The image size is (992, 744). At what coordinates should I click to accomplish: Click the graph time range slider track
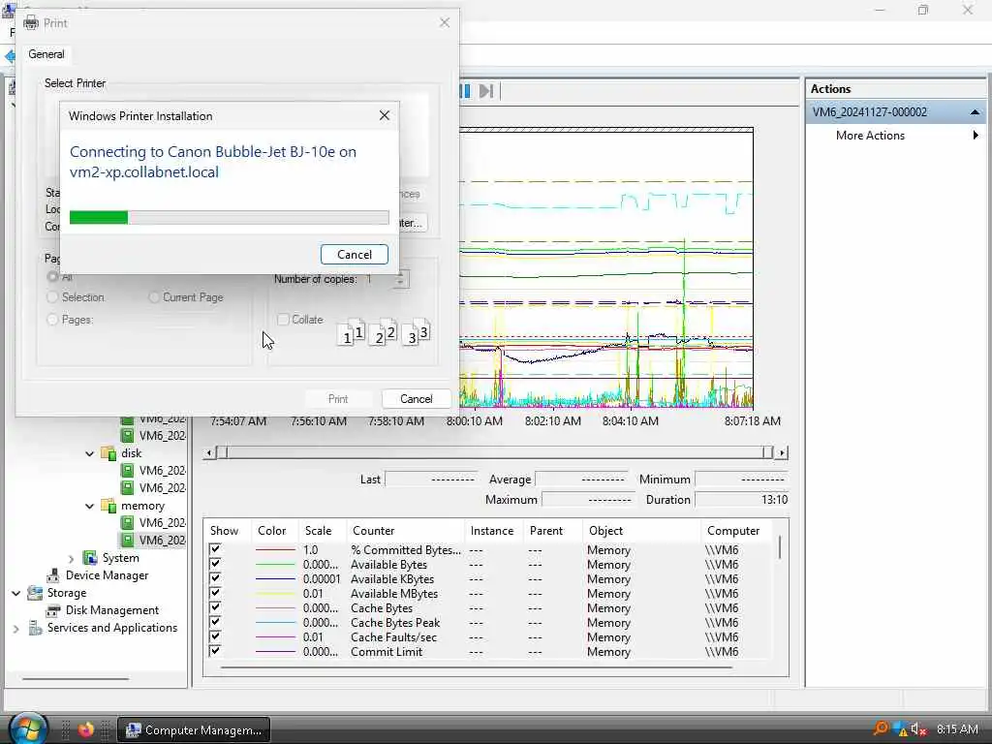point(495,452)
